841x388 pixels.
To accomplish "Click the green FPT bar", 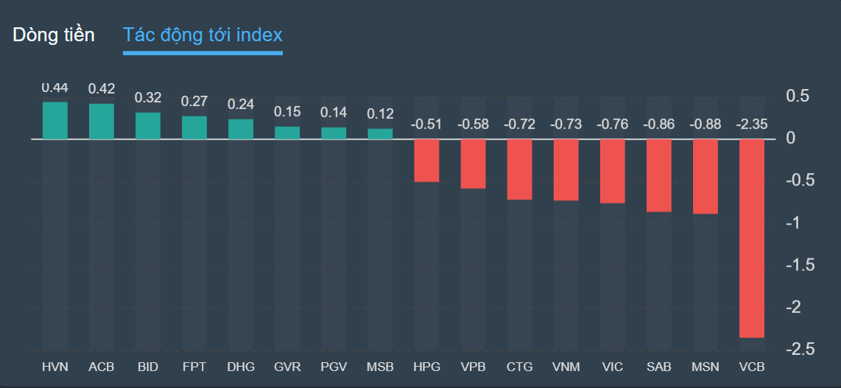I will [x=194, y=127].
